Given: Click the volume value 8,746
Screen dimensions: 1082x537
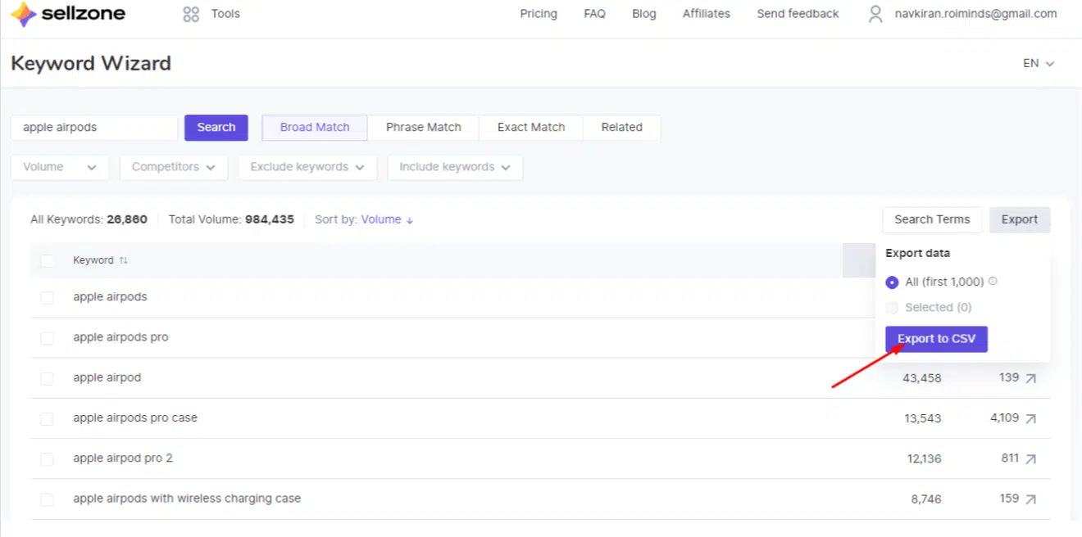Looking at the screenshot, I should pyautogui.click(x=928, y=499).
